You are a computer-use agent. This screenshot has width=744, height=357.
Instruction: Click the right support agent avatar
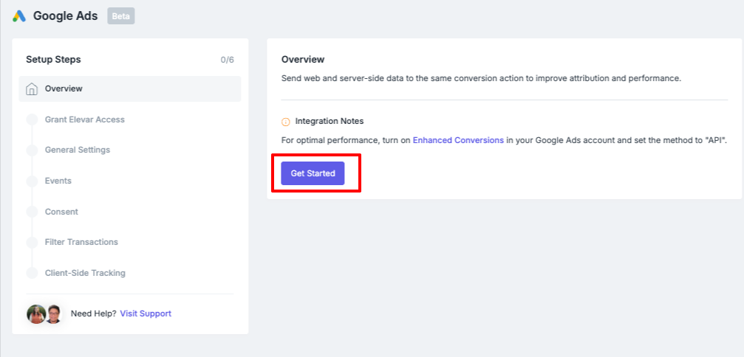[x=54, y=314]
